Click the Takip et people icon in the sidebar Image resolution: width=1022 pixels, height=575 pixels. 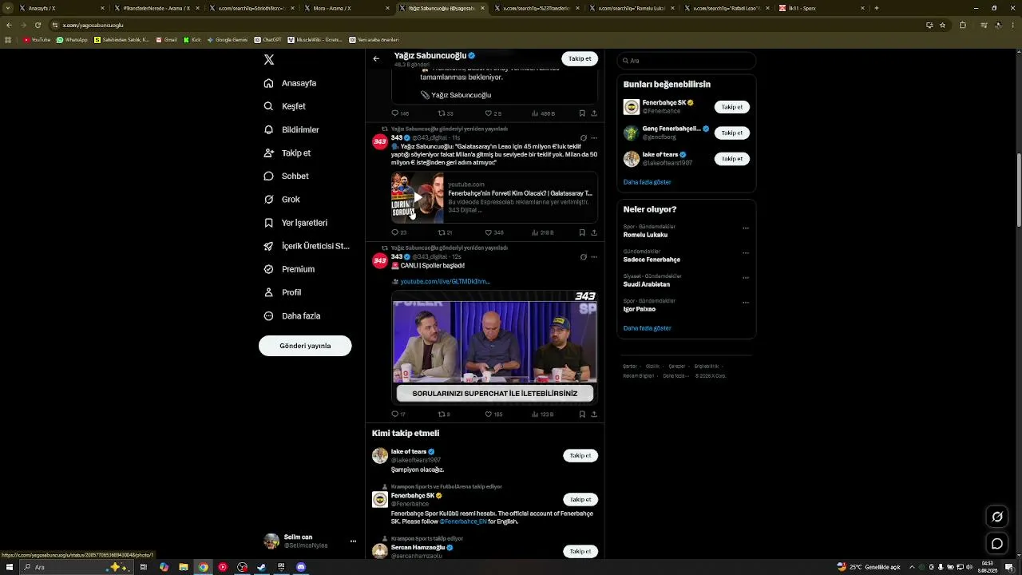click(269, 153)
